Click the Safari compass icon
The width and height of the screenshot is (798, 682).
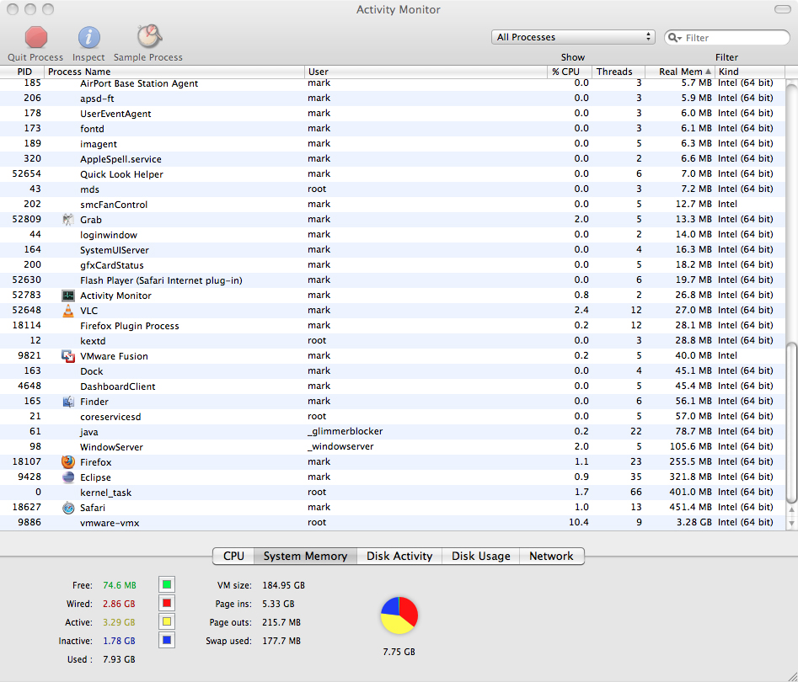[68, 508]
